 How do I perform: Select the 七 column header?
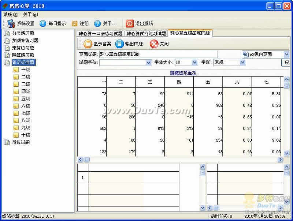(266, 82)
